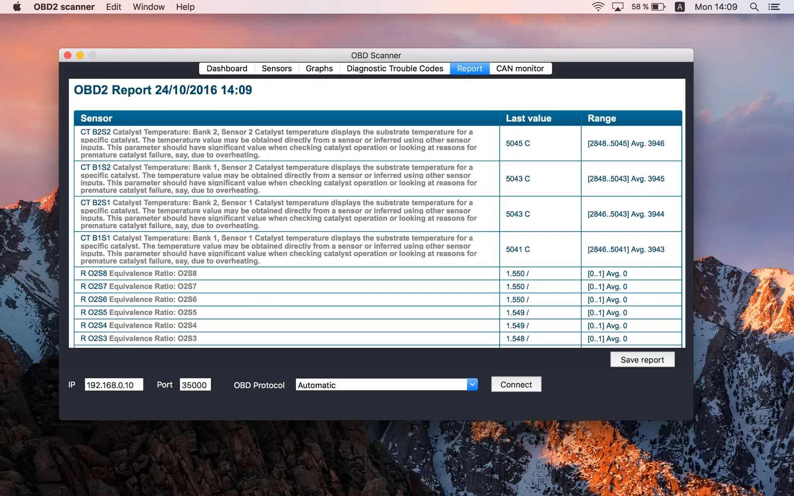
Task: Click the battery status icon
Action: 658,7
